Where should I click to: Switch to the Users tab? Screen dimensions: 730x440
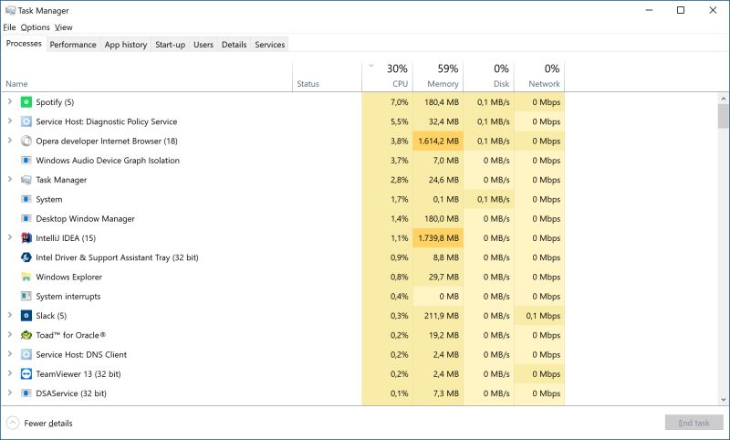[203, 45]
